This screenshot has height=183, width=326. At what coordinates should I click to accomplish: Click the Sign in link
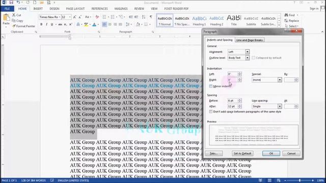tap(314, 9)
